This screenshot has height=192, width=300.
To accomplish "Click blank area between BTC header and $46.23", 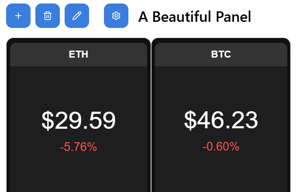I will point(221,85).
